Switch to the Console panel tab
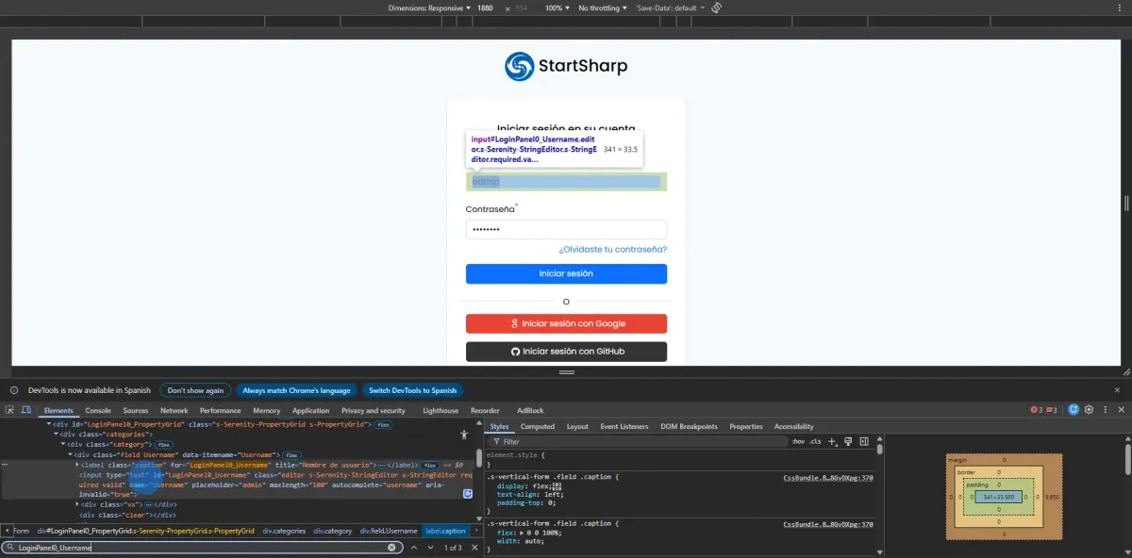This screenshot has height=558, width=1132. point(98,410)
